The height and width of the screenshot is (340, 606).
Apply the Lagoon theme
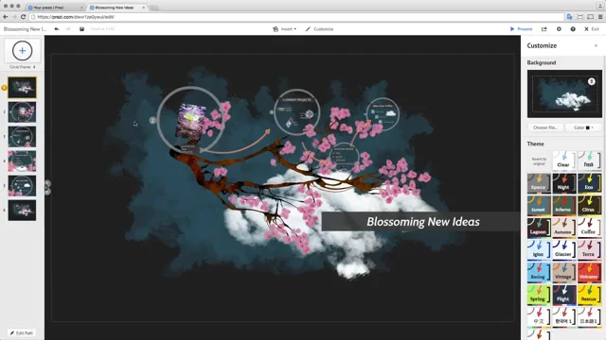[x=539, y=228]
